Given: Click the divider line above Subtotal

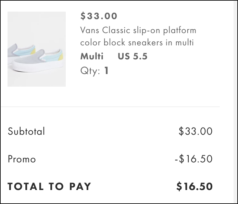Looking at the screenshot, I should [x=110, y=107].
